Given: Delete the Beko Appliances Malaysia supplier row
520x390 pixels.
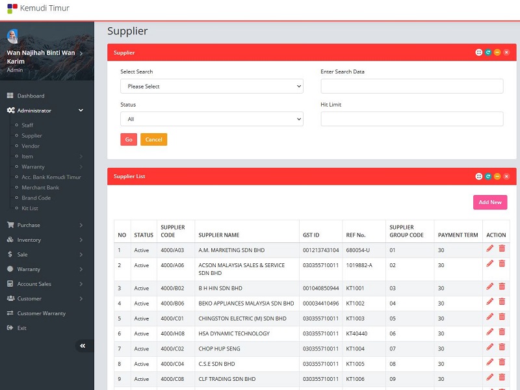Looking at the screenshot, I should (x=502, y=302).
